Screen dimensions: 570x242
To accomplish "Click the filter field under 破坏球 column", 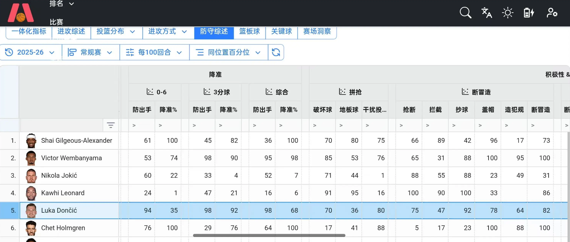I will click(x=323, y=125).
